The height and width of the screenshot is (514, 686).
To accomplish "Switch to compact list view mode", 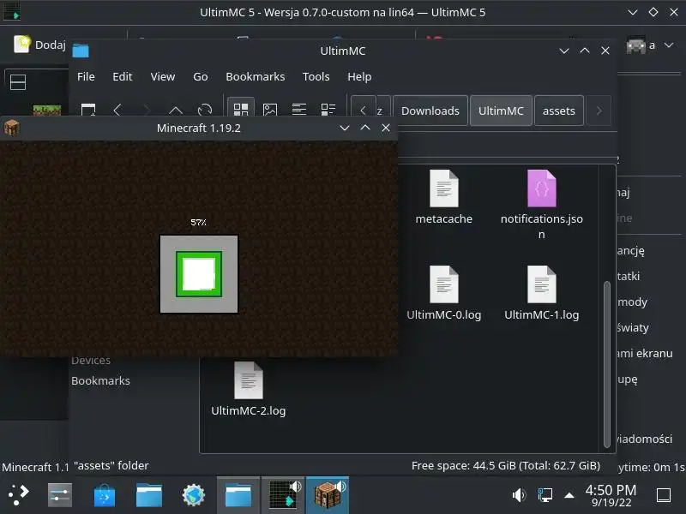I will tap(298, 109).
